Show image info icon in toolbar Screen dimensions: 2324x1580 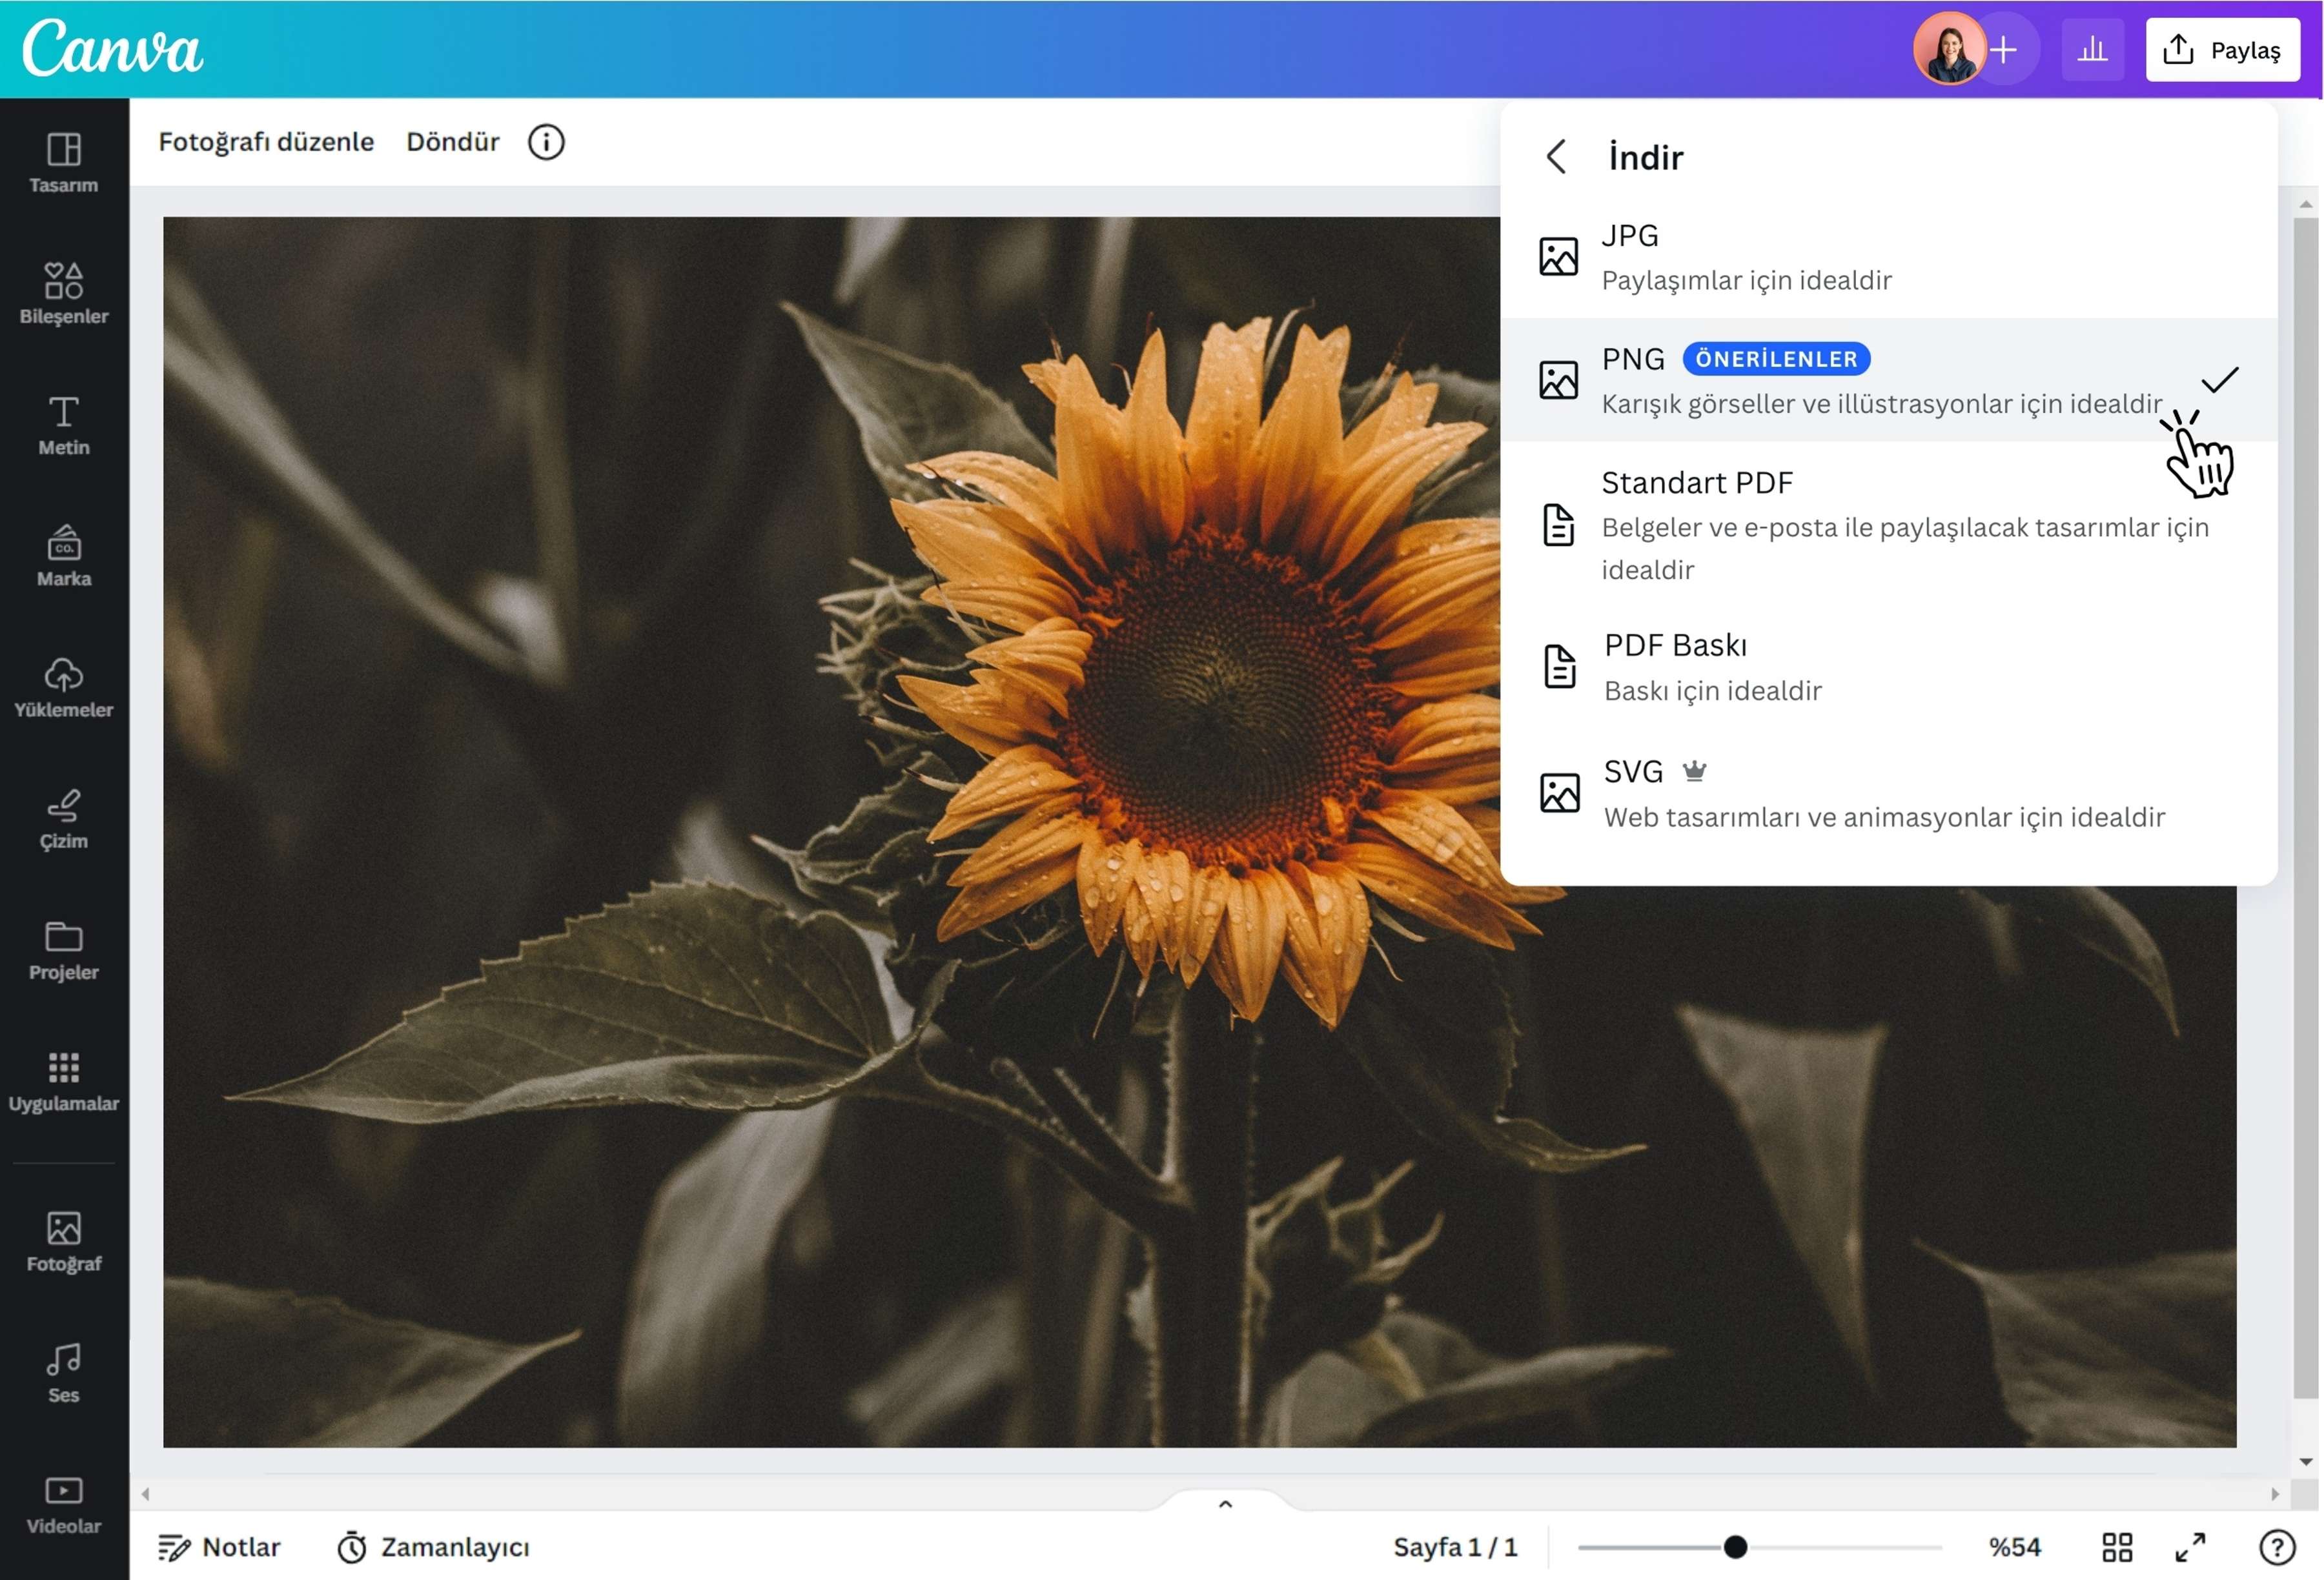coord(546,142)
